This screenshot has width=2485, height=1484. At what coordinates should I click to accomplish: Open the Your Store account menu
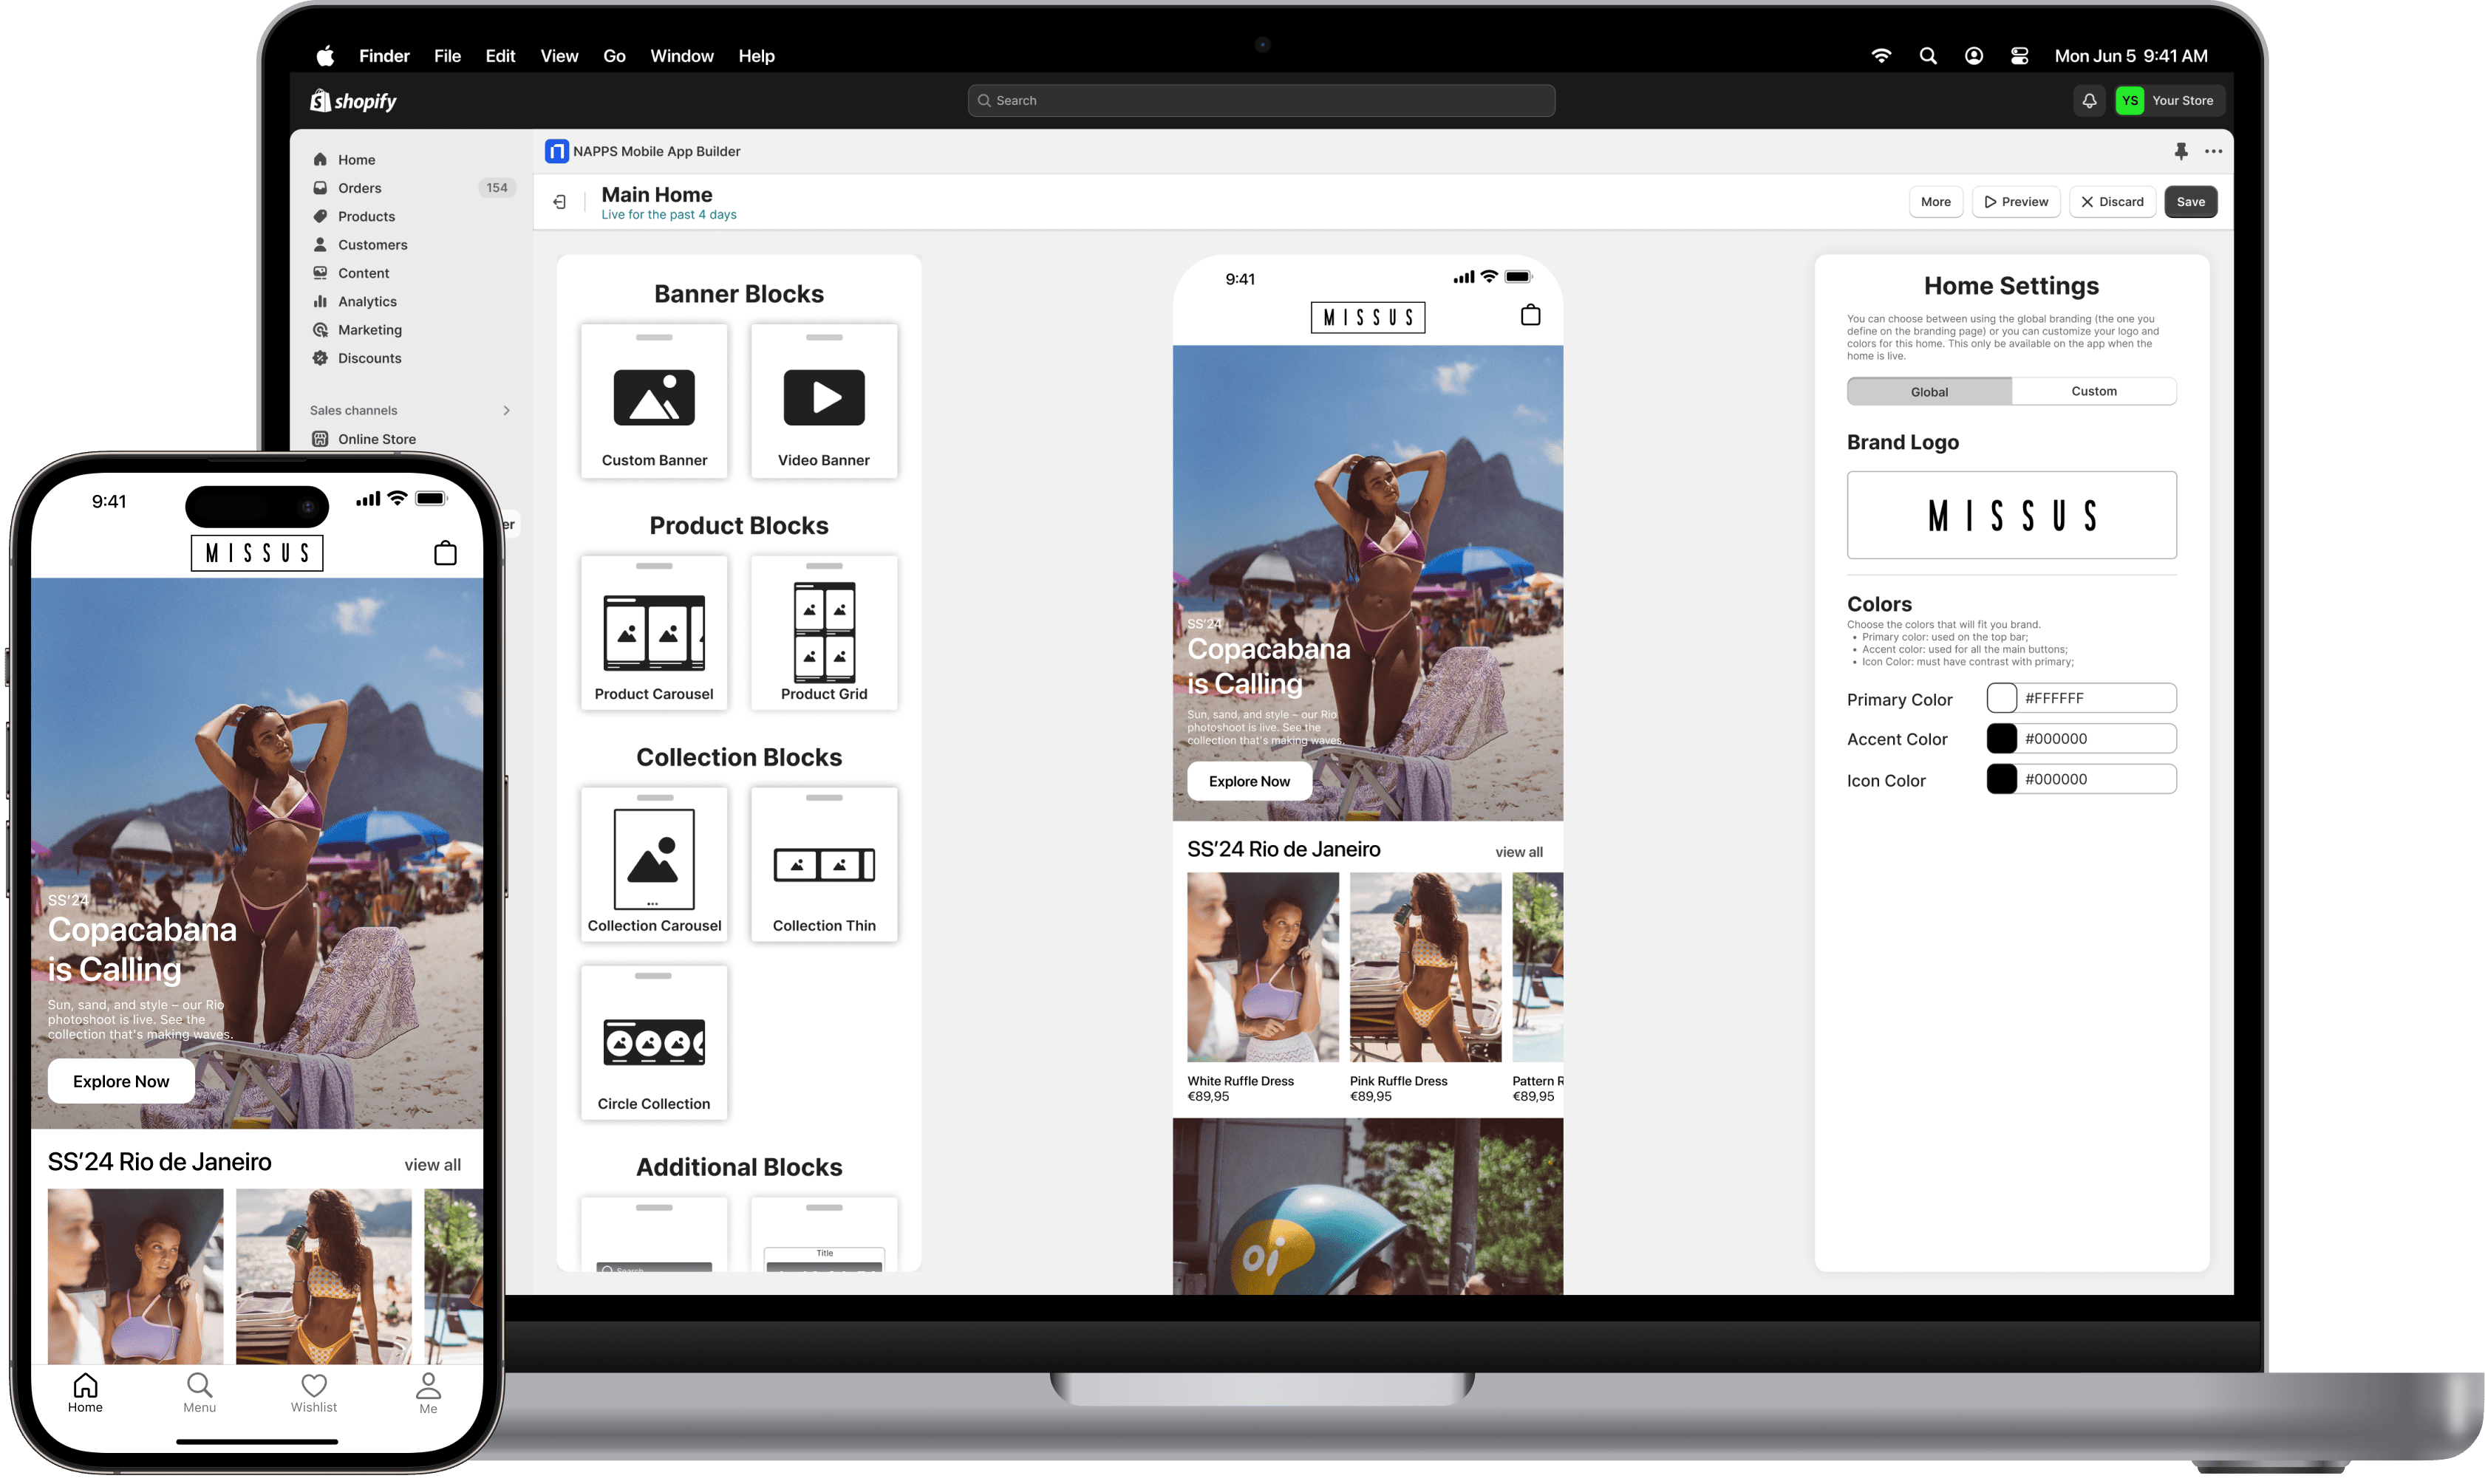coord(2169,101)
